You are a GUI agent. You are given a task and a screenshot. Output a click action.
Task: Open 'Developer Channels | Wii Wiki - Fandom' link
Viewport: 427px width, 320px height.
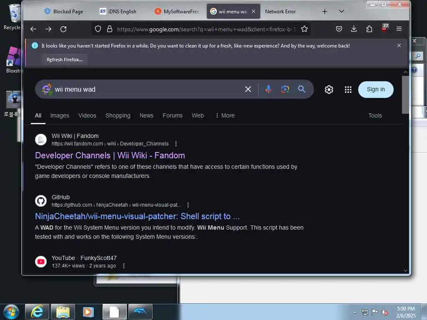coord(110,155)
